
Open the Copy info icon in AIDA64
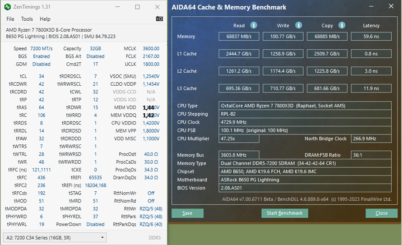point(342,25)
